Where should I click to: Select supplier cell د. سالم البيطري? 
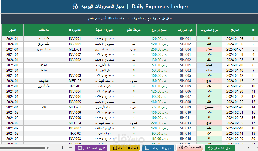pyautogui.click(x=104, y=107)
